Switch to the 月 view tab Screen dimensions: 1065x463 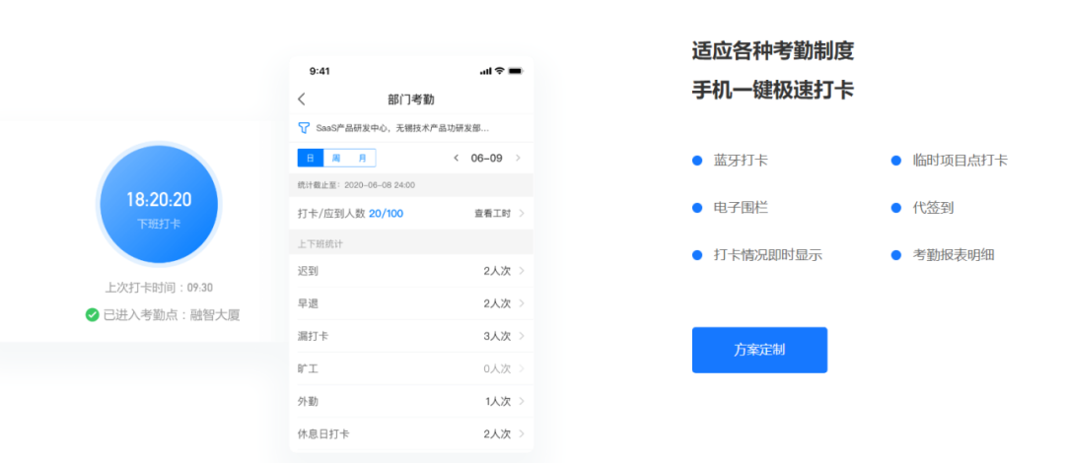pyautogui.click(x=362, y=159)
